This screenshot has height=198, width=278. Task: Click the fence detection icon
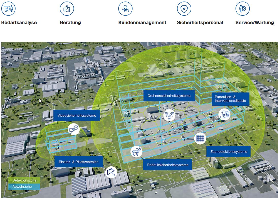pyautogui.click(x=200, y=138)
